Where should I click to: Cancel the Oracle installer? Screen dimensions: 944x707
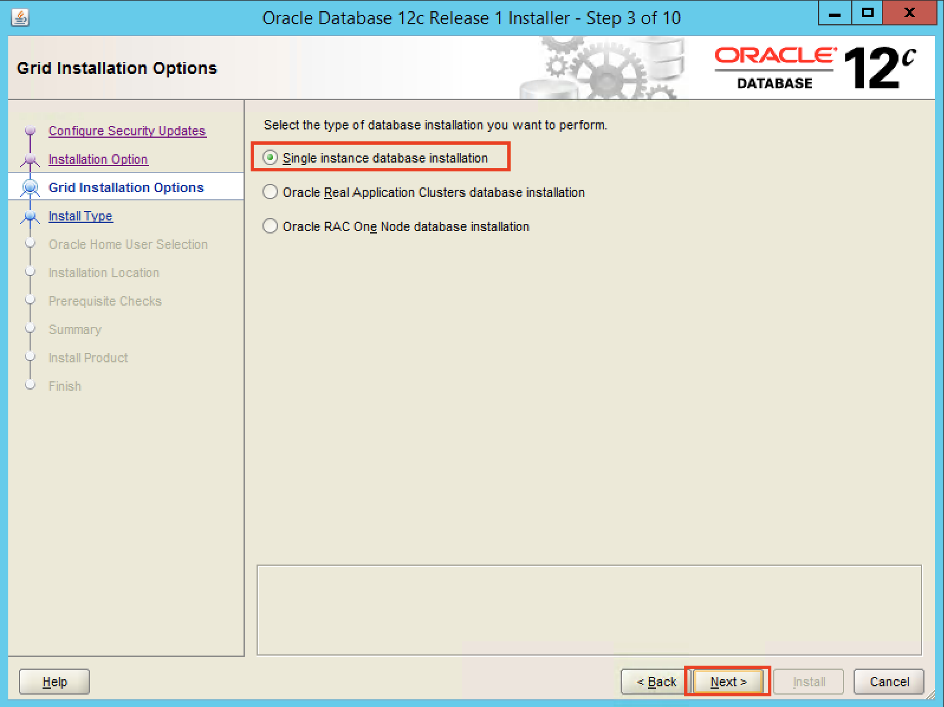(x=889, y=682)
